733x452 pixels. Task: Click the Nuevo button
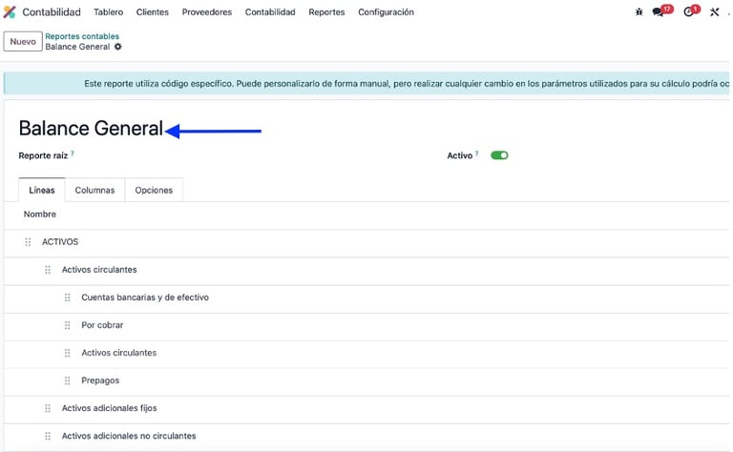pos(23,42)
